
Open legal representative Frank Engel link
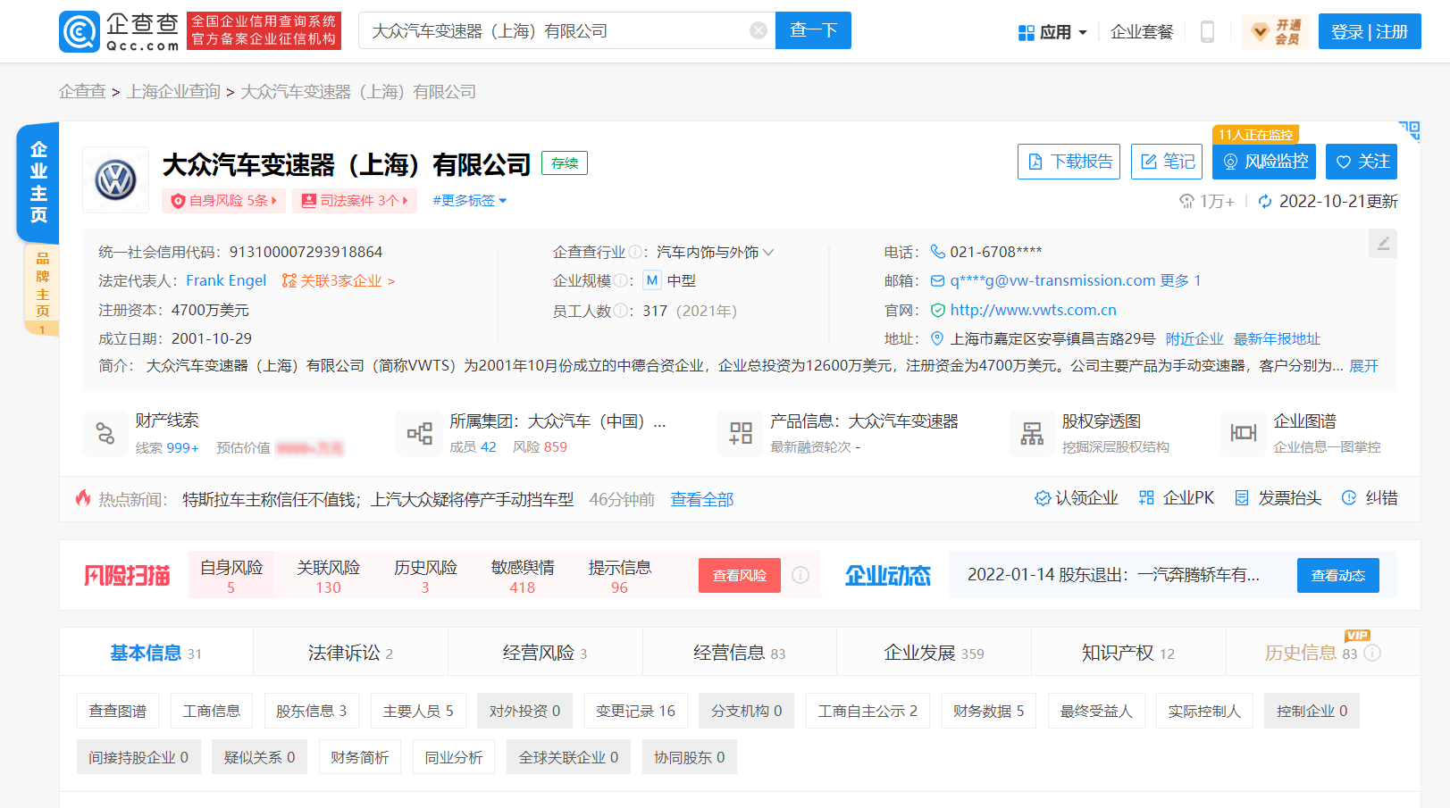[x=226, y=280]
